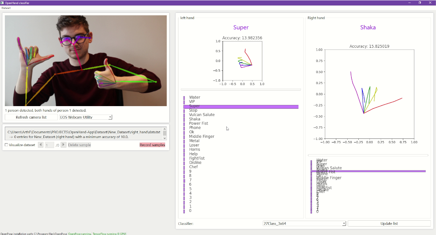This screenshot has height=235, width=436.
Task: Click the dataset log scrollbar thumb
Action: [165, 133]
